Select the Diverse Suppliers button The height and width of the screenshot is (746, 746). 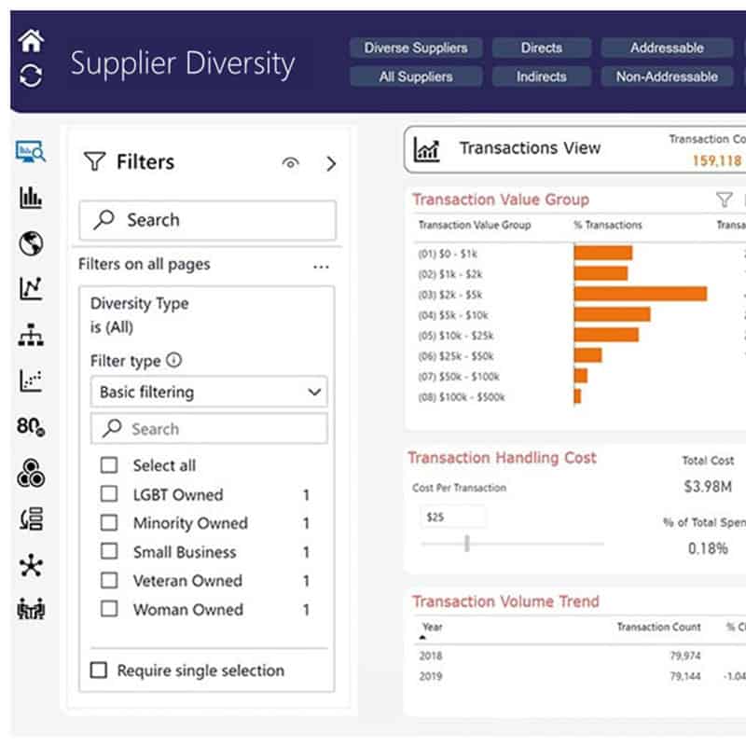pos(416,48)
